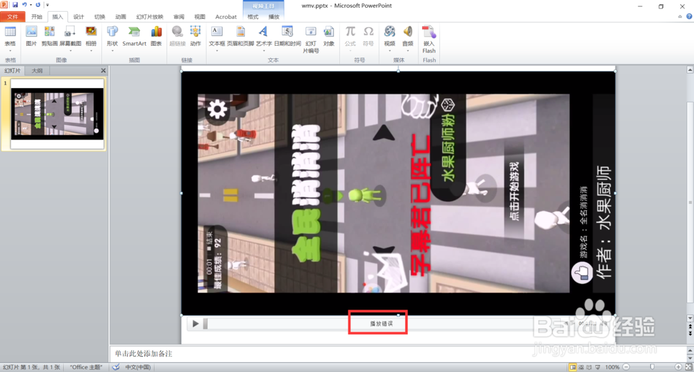
Task: Open the Acrobat tab
Action: click(x=226, y=17)
